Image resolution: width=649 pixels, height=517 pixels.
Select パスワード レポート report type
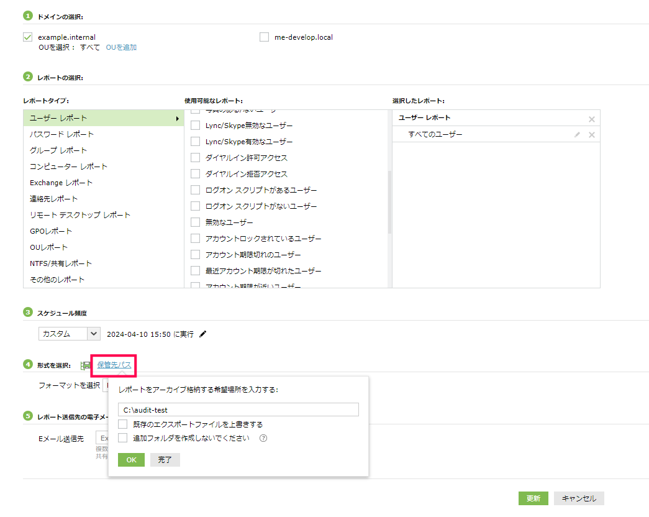(x=62, y=134)
